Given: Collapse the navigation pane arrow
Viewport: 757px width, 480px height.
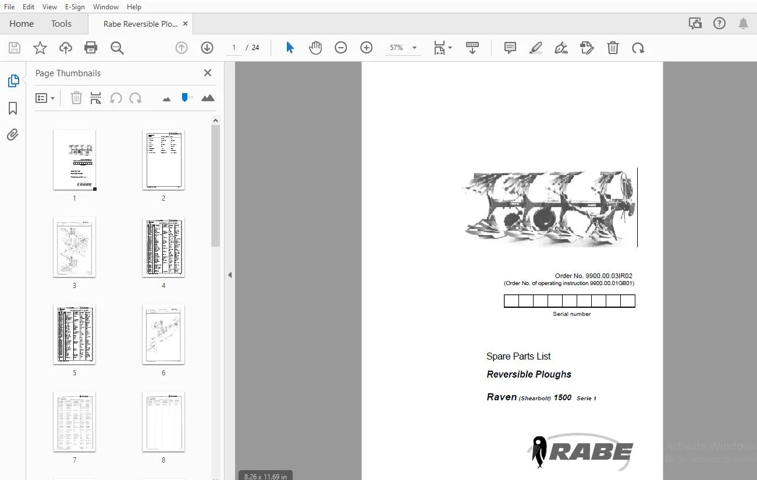Looking at the screenshot, I should 230,275.
